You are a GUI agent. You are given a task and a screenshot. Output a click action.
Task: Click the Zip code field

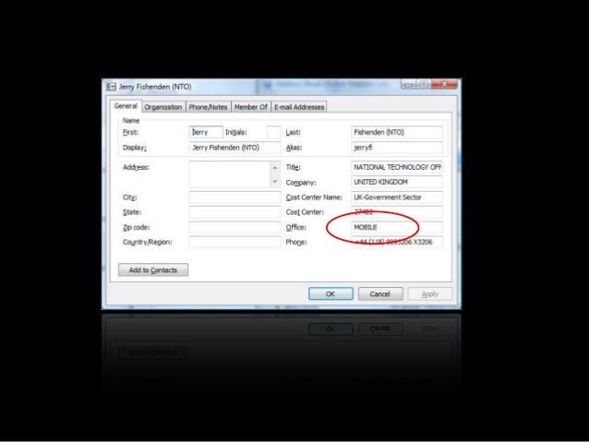tap(234, 227)
